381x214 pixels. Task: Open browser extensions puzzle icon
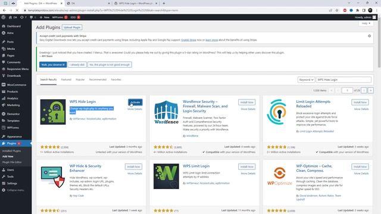357,11
